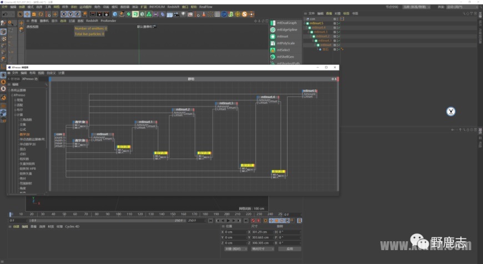This screenshot has height=264, width=483.
Task: Collapse the mtInset.5 tree node
Action: click(x=305, y=23)
